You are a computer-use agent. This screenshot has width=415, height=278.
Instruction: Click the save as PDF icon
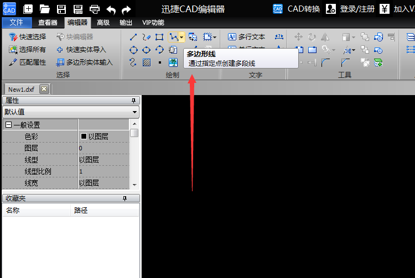pos(78,9)
